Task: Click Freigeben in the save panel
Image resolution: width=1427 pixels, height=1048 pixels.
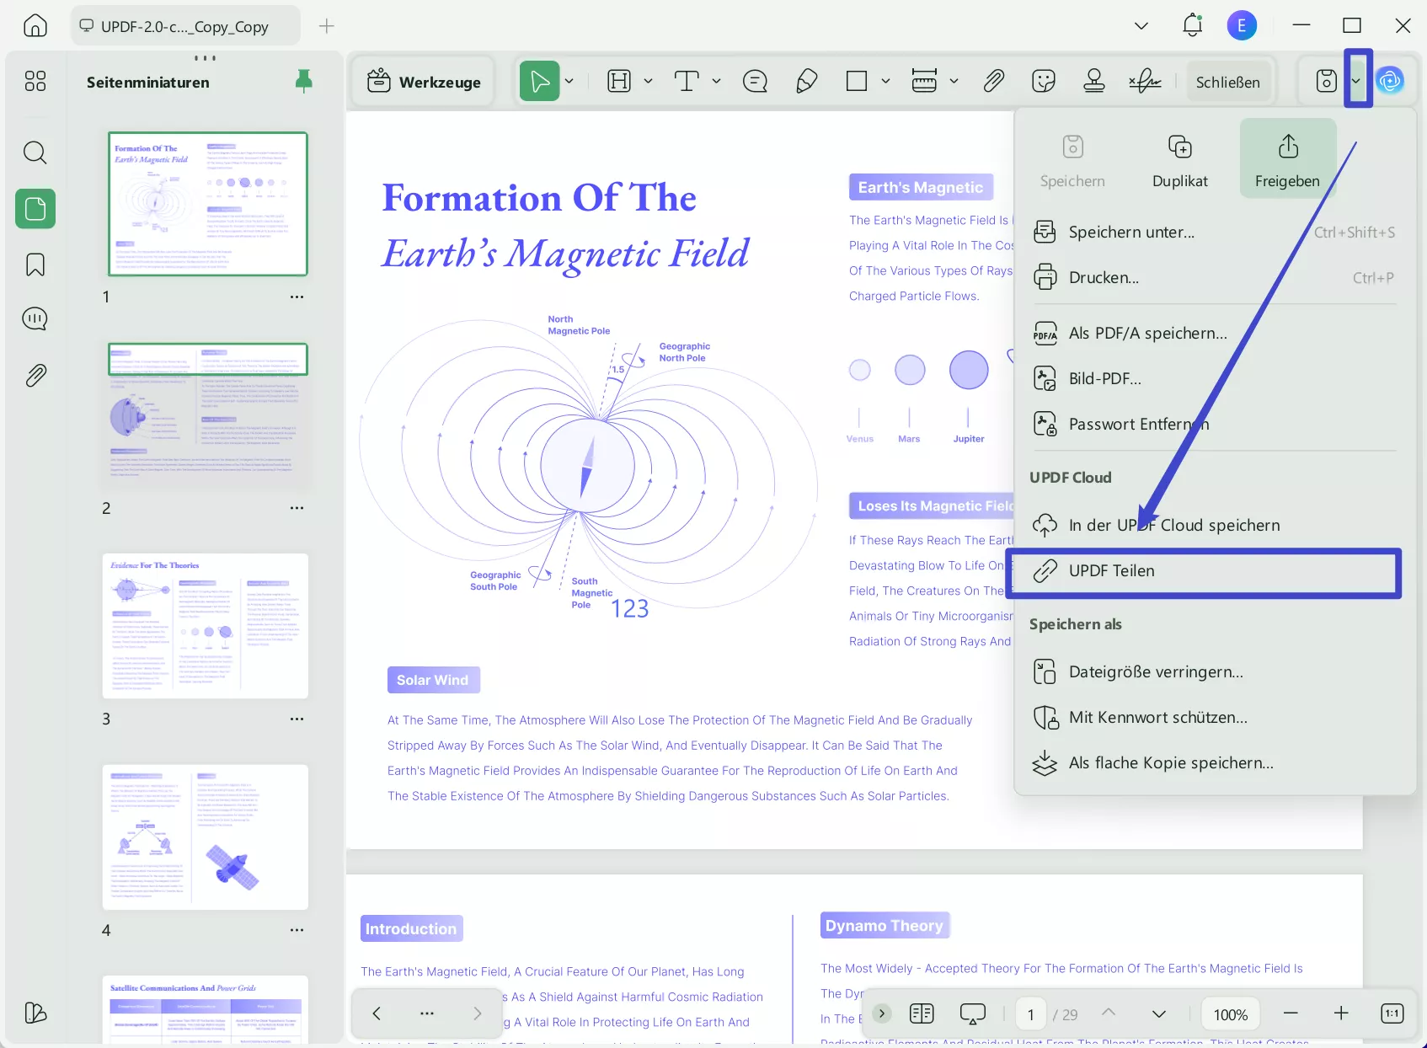Action: (1287, 158)
